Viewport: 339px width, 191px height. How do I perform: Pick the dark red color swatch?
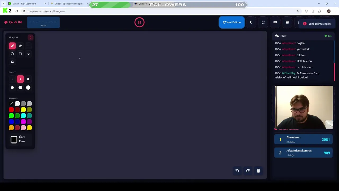click(17, 110)
